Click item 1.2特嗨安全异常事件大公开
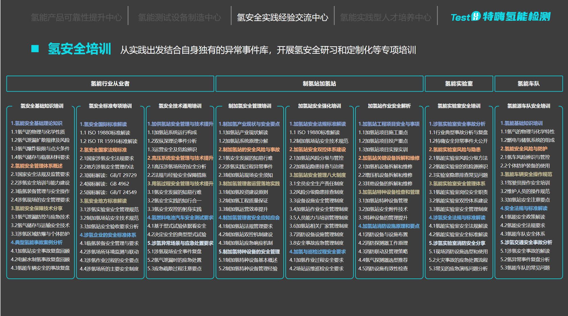The width and height of the screenshot is (568, 316). click(458, 141)
